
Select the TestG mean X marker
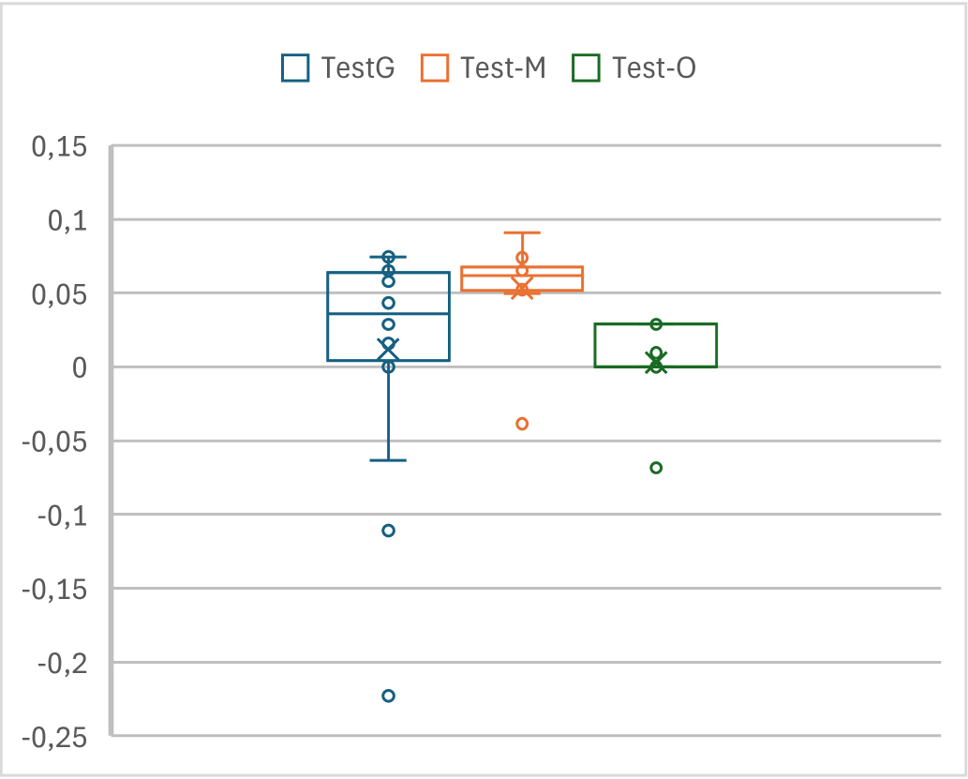point(388,349)
